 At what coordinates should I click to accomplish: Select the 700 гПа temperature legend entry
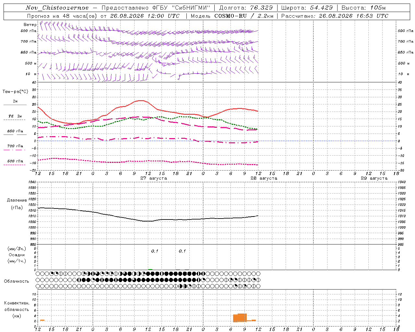pos(15,146)
